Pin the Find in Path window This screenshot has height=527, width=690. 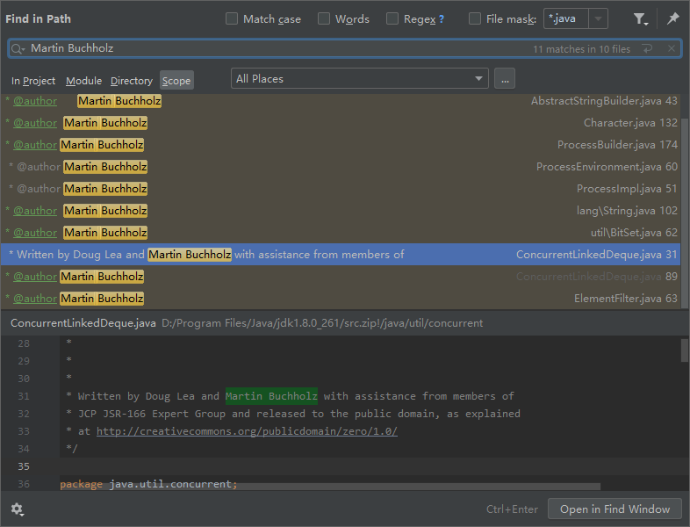pos(672,18)
